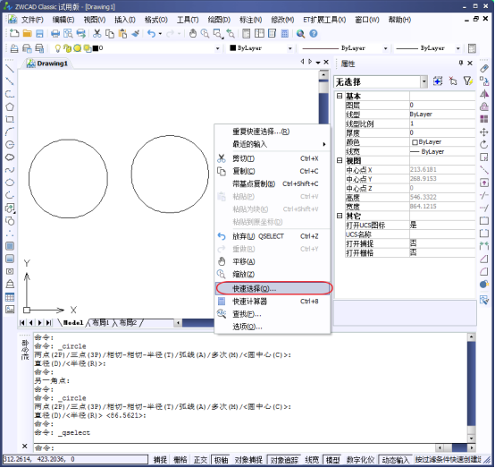Select the Polygon drawing tool
Viewport: 495px width, 468px height.
pyautogui.click(x=10, y=106)
